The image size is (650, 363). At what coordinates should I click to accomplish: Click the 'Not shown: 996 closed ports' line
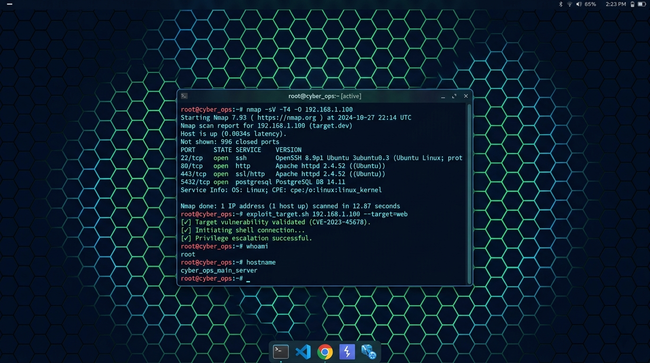click(x=230, y=142)
